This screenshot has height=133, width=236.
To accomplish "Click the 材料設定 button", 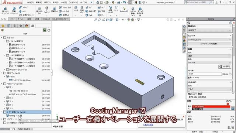I will click(x=225, y=66).
